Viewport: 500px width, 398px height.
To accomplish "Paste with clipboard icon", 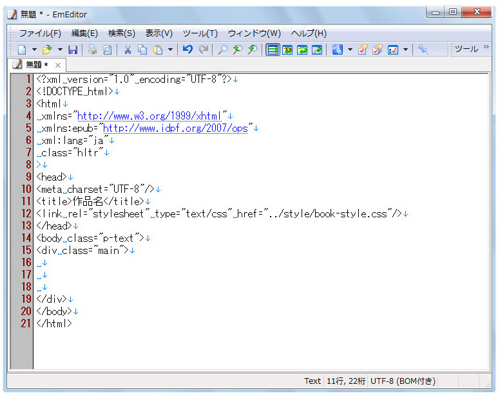I will click(158, 50).
